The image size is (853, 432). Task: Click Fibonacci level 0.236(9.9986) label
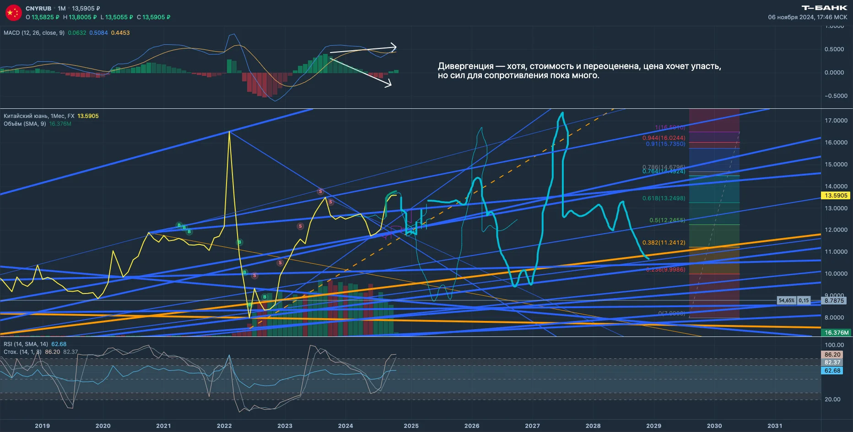[665, 270]
